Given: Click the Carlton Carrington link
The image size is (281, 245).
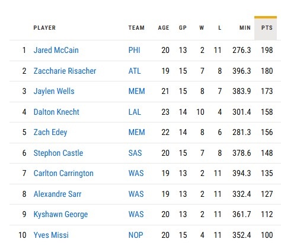Looking at the screenshot, I should pyautogui.click(x=63, y=174).
